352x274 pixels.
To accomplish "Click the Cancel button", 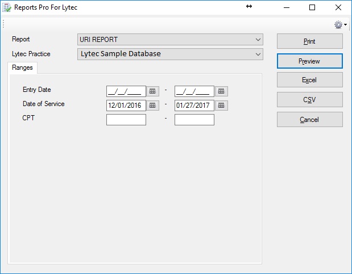I will click(x=310, y=119).
